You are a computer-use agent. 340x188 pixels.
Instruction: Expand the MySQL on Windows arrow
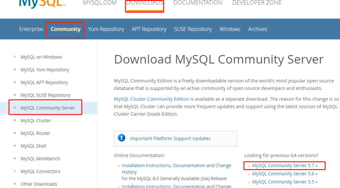pos(15,57)
